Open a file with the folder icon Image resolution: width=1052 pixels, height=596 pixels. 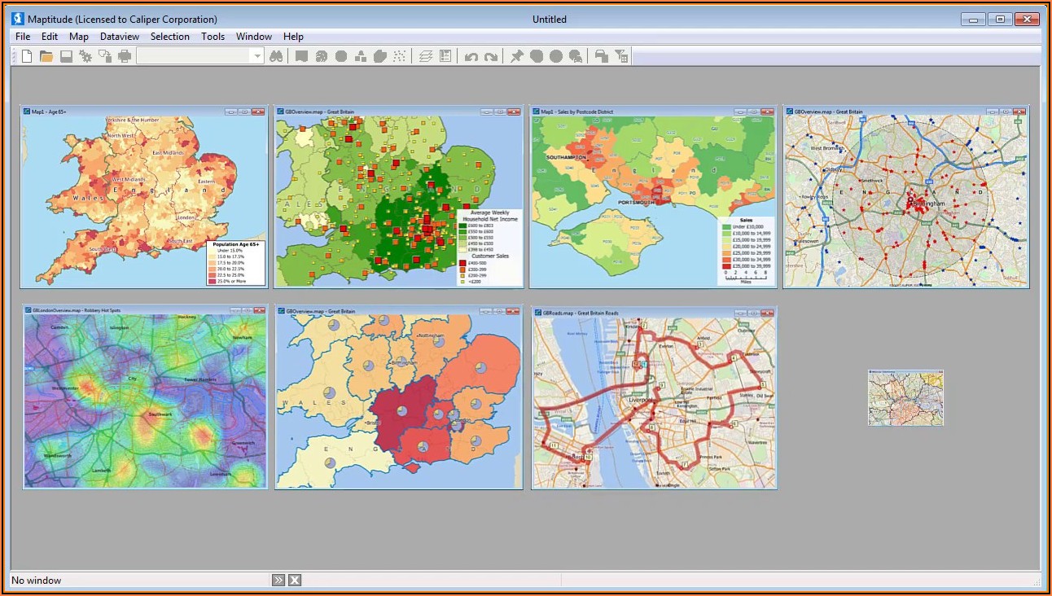46,56
